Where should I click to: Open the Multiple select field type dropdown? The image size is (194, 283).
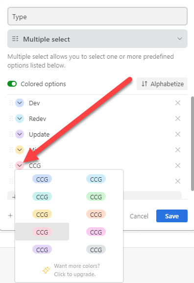(x=97, y=39)
